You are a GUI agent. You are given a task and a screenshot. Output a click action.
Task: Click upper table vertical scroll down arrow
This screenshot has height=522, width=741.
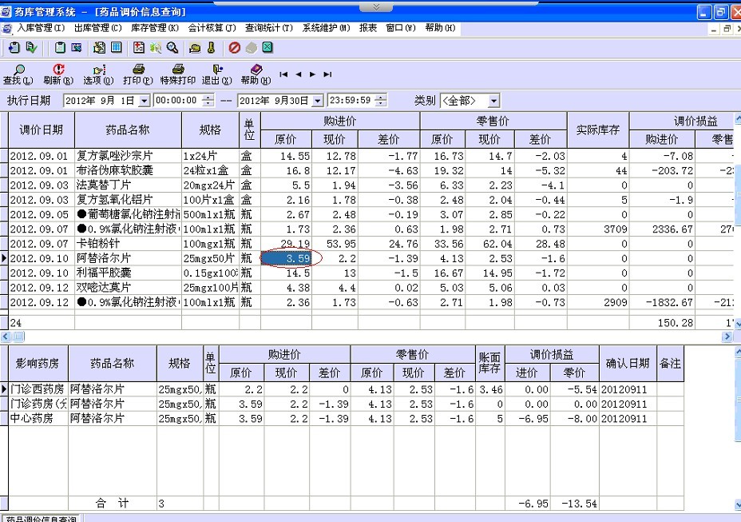tap(737, 325)
